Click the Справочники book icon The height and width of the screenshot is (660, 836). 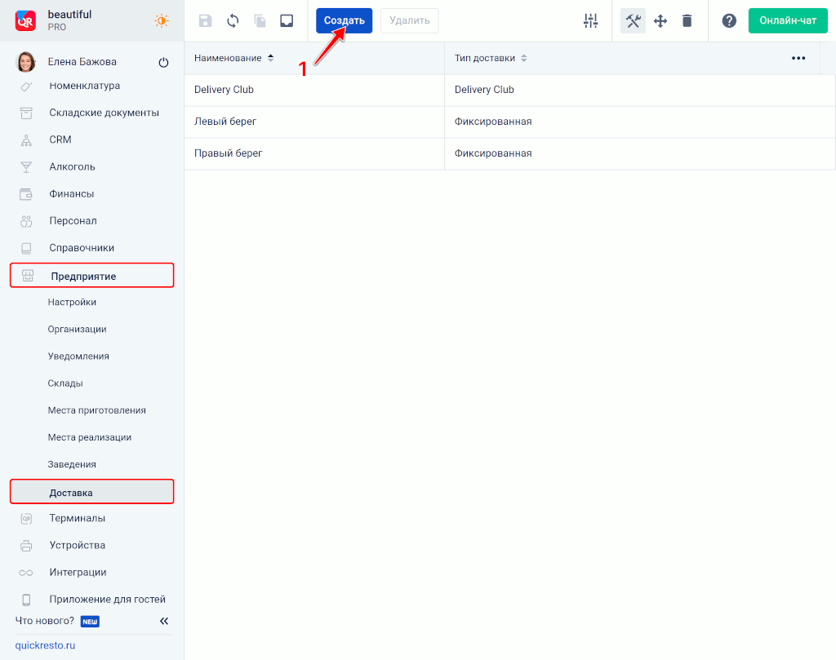pos(26,249)
